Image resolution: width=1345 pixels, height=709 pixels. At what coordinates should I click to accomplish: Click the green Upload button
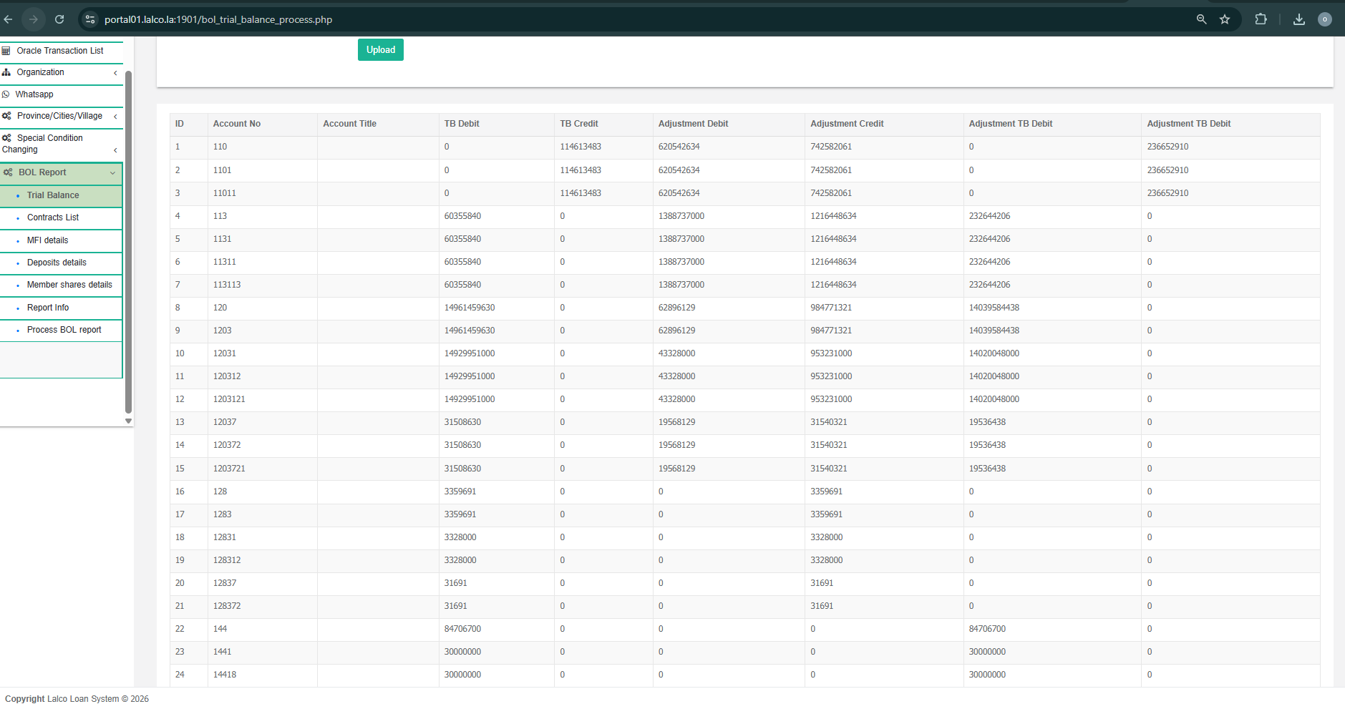pyautogui.click(x=380, y=50)
